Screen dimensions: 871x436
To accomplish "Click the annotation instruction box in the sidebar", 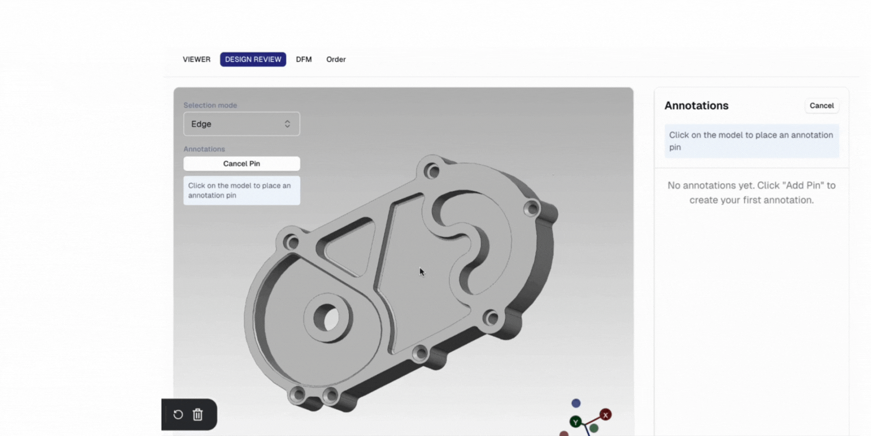I will pyautogui.click(x=751, y=141).
